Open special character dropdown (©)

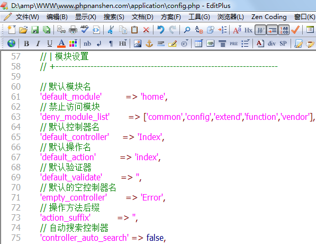184,43
